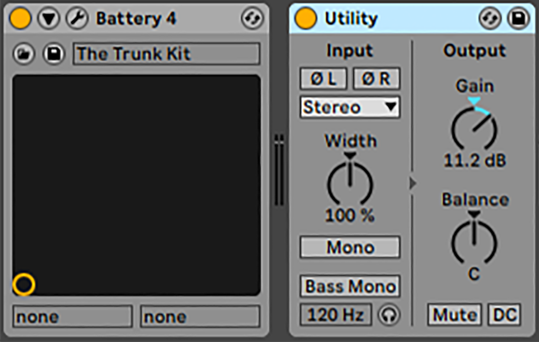Collapse the Battery 4 device with triangle arrow
The width and height of the screenshot is (539, 342).
click(49, 18)
